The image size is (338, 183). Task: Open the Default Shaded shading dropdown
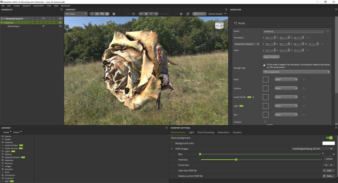pyautogui.click(x=216, y=14)
